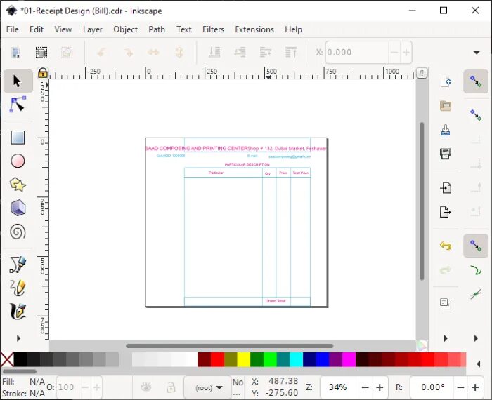The height and width of the screenshot is (400, 492).
Task: Pick the magenta palette swatch
Action: click(349, 359)
